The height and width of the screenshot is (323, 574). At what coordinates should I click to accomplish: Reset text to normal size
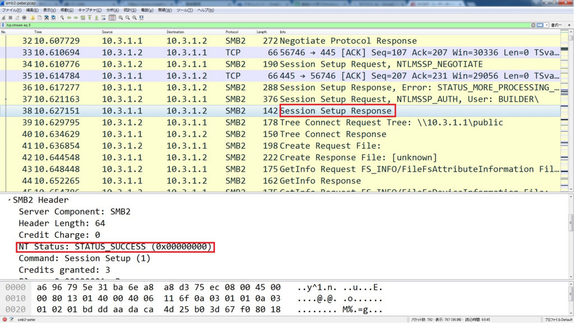[135, 17]
